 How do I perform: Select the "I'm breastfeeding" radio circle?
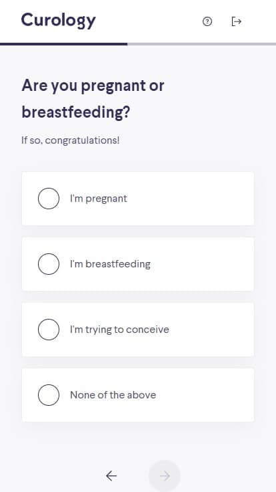[49, 264]
